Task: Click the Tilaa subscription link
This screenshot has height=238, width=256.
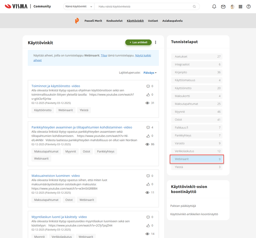Action: 104,56
